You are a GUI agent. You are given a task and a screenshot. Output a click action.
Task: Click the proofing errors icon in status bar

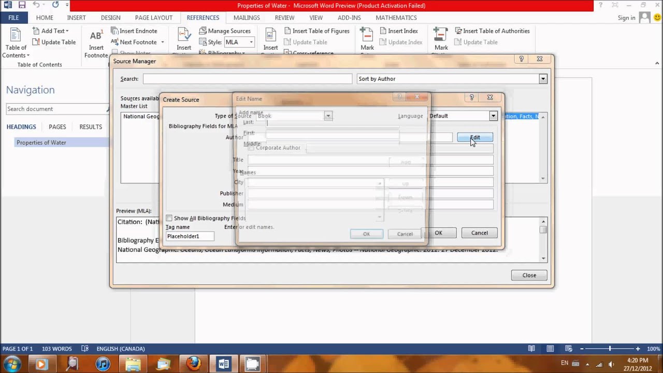(85, 349)
